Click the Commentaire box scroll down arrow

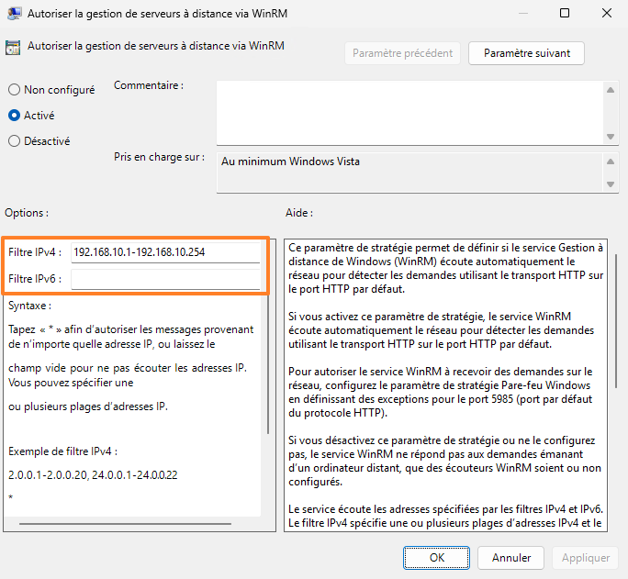pyautogui.click(x=611, y=137)
